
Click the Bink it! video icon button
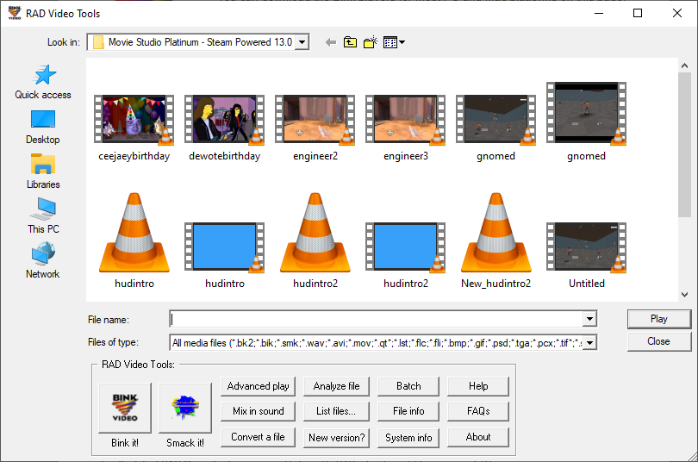[x=125, y=407]
